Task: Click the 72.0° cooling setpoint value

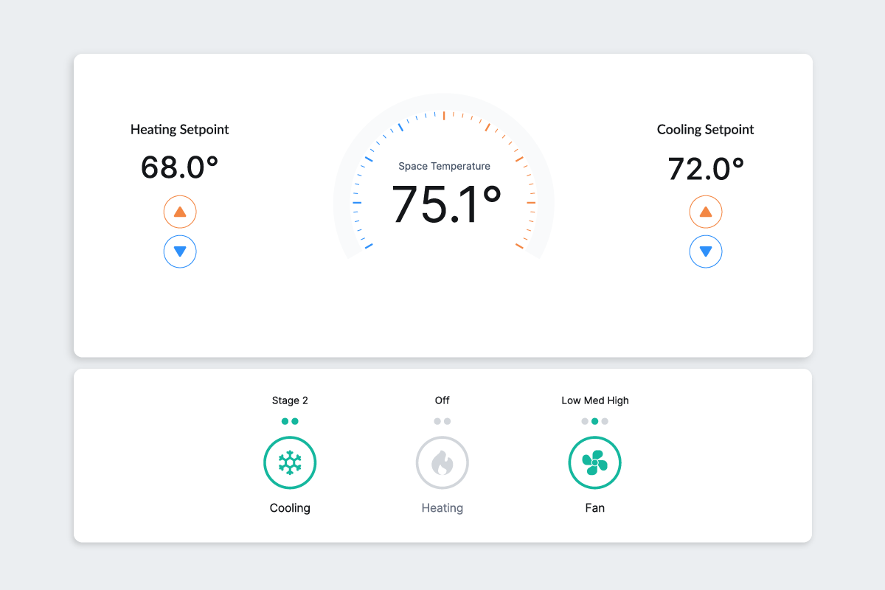Action: coord(706,169)
